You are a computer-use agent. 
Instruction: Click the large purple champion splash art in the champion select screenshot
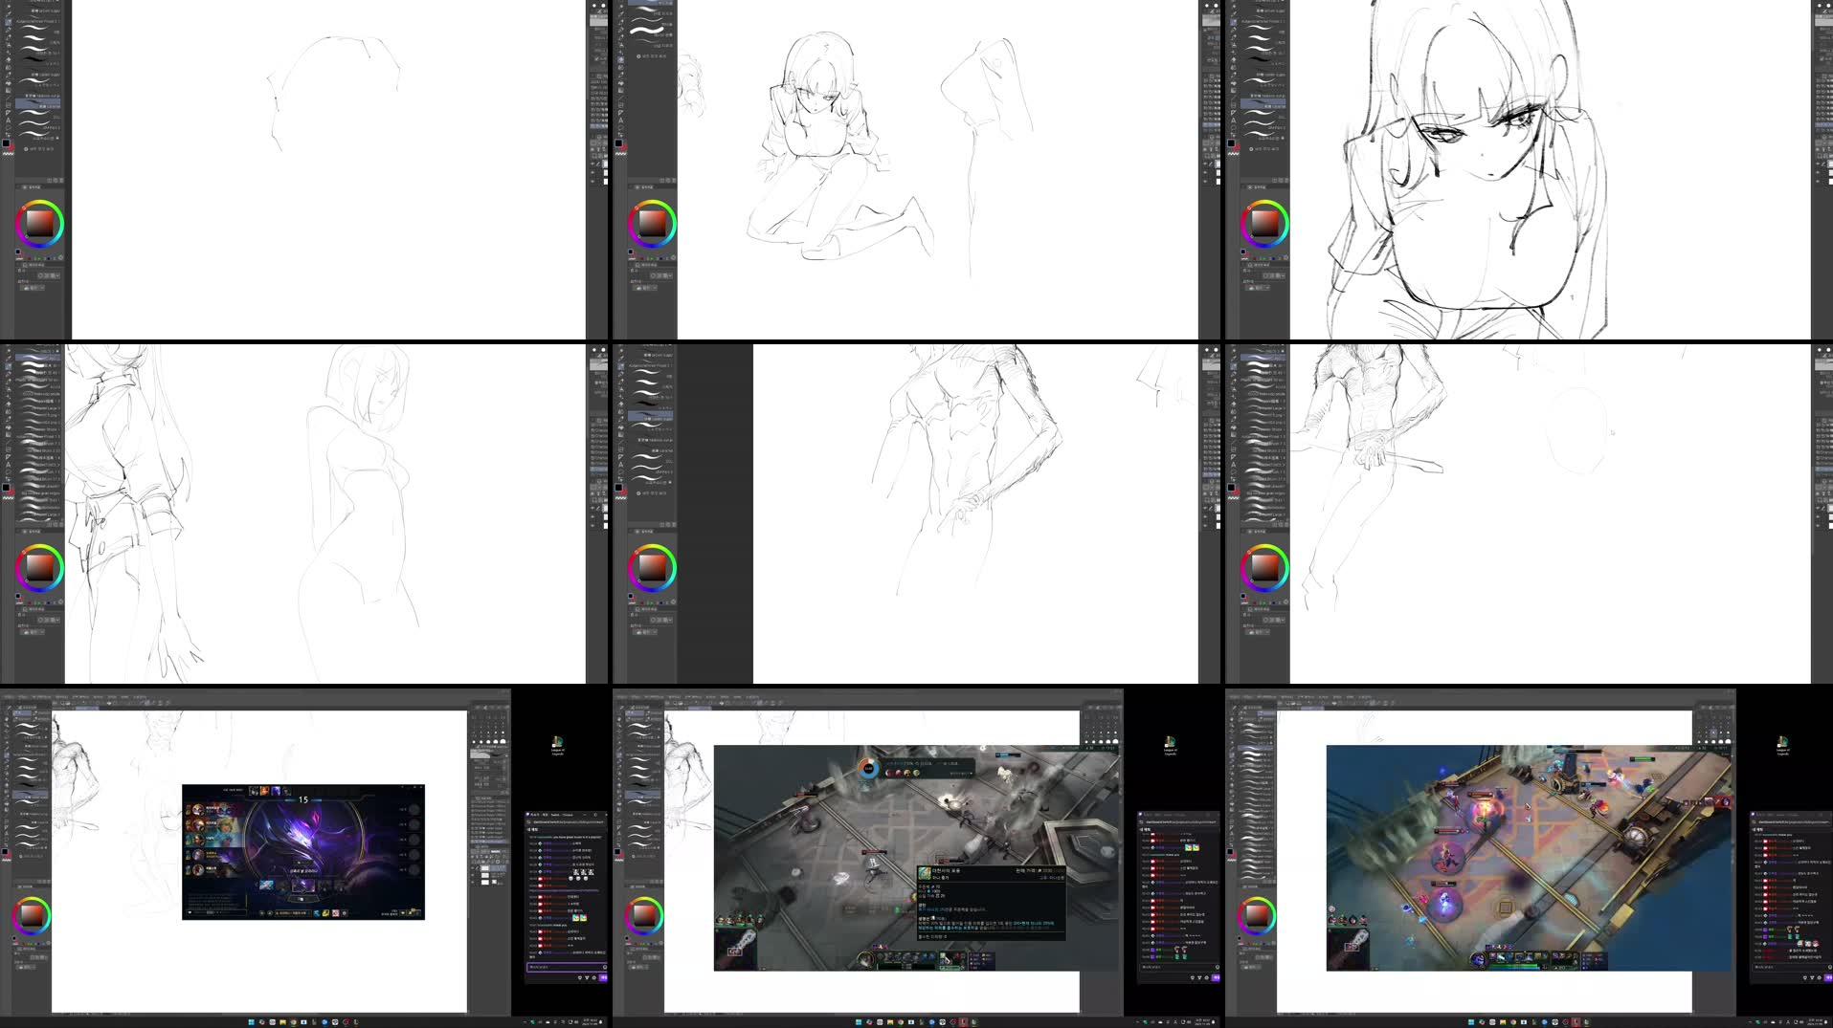[x=304, y=839]
